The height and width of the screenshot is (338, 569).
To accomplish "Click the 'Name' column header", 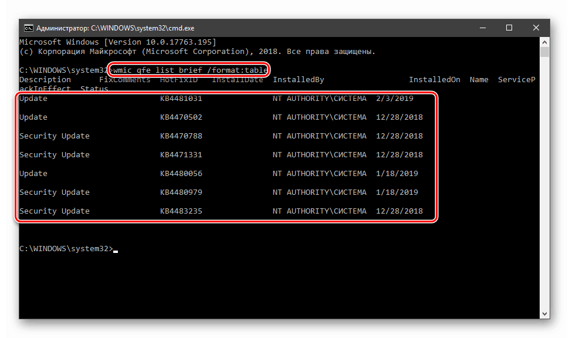I will coord(479,79).
